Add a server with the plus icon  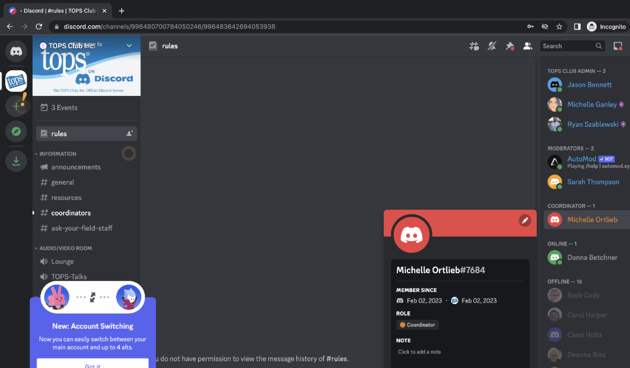16,106
